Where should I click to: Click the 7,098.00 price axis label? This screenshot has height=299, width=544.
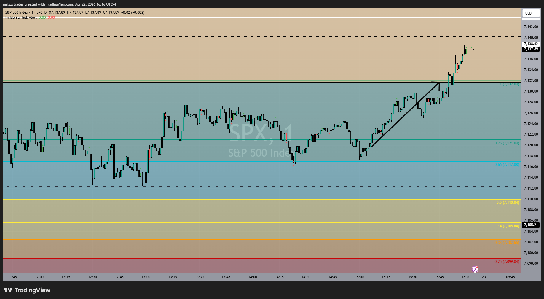[531, 263]
